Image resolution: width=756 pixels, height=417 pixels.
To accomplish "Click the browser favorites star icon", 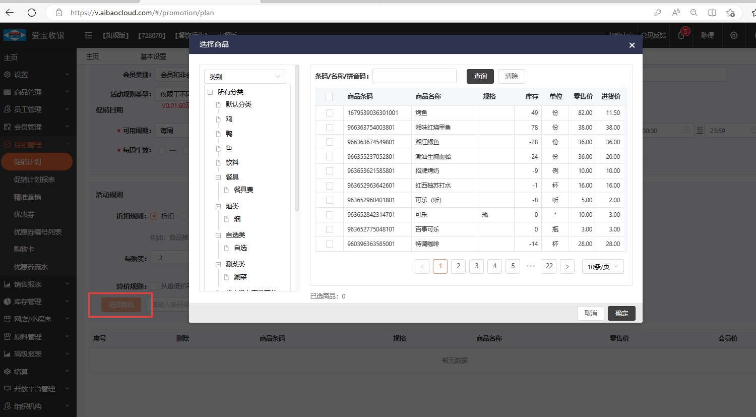I will click(730, 13).
